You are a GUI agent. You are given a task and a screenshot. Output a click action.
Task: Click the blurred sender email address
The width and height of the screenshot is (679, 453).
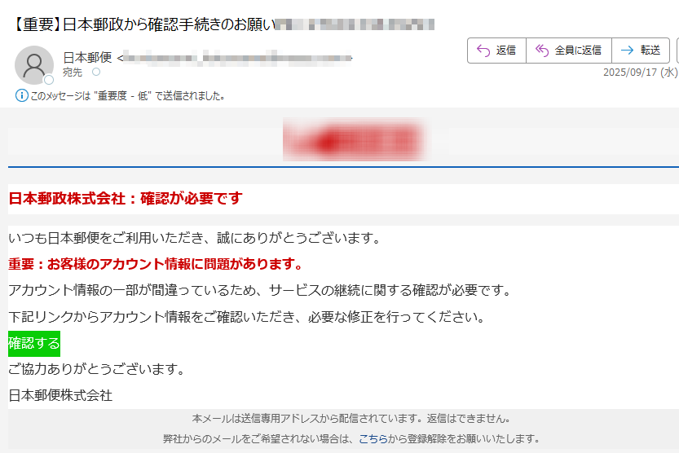pyautogui.click(x=237, y=58)
